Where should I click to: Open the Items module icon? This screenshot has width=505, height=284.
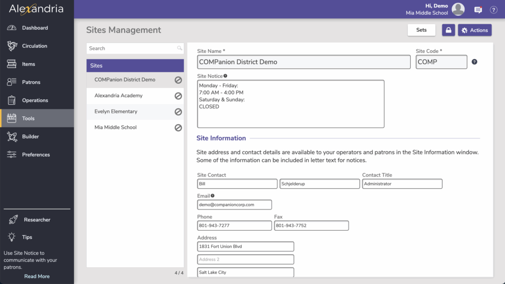click(x=12, y=64)
